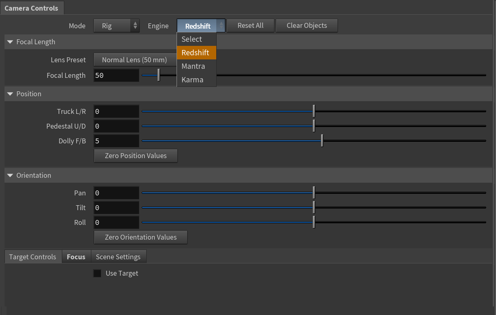The height and width of the screenshot is (315, 496).
Task: Collapse the Focal Length section triangle
Action: tap(10, 42)
